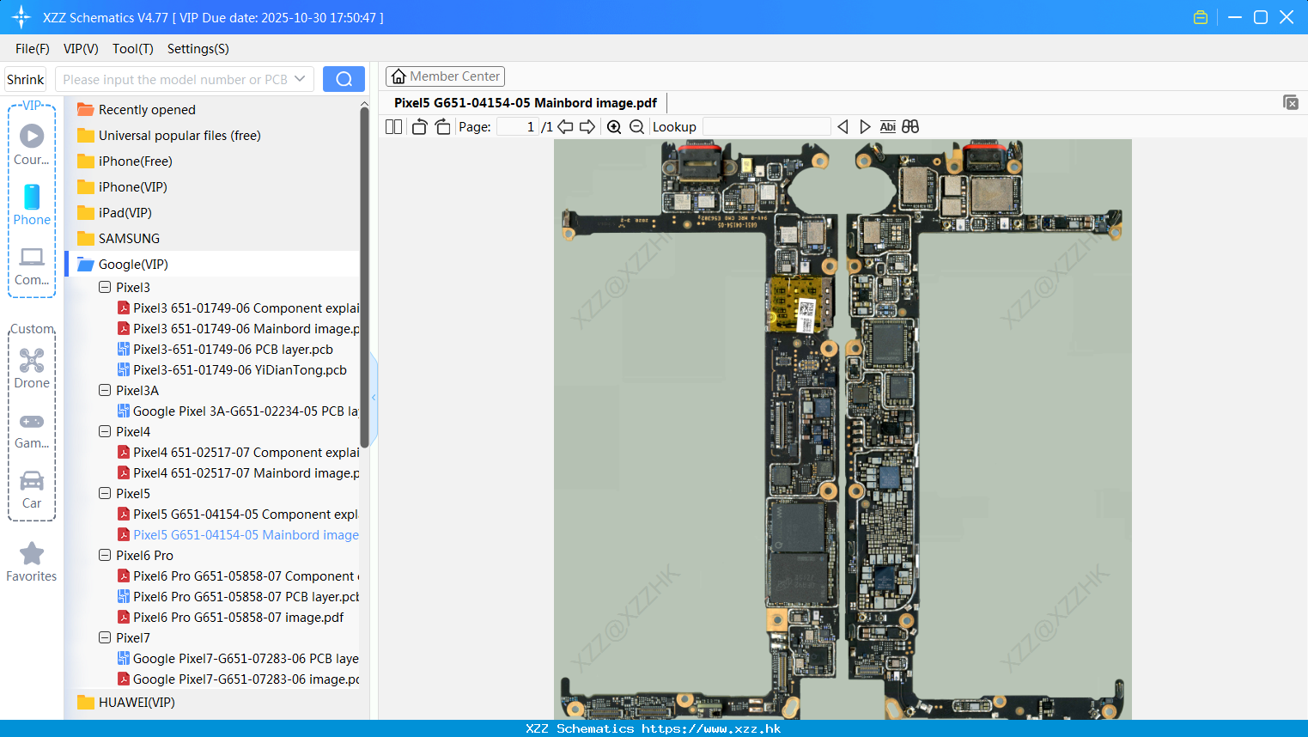This screenshot has height=737, width=1308.
Task: Click the binoculars search icon
Action: click(x=910, y=126)
